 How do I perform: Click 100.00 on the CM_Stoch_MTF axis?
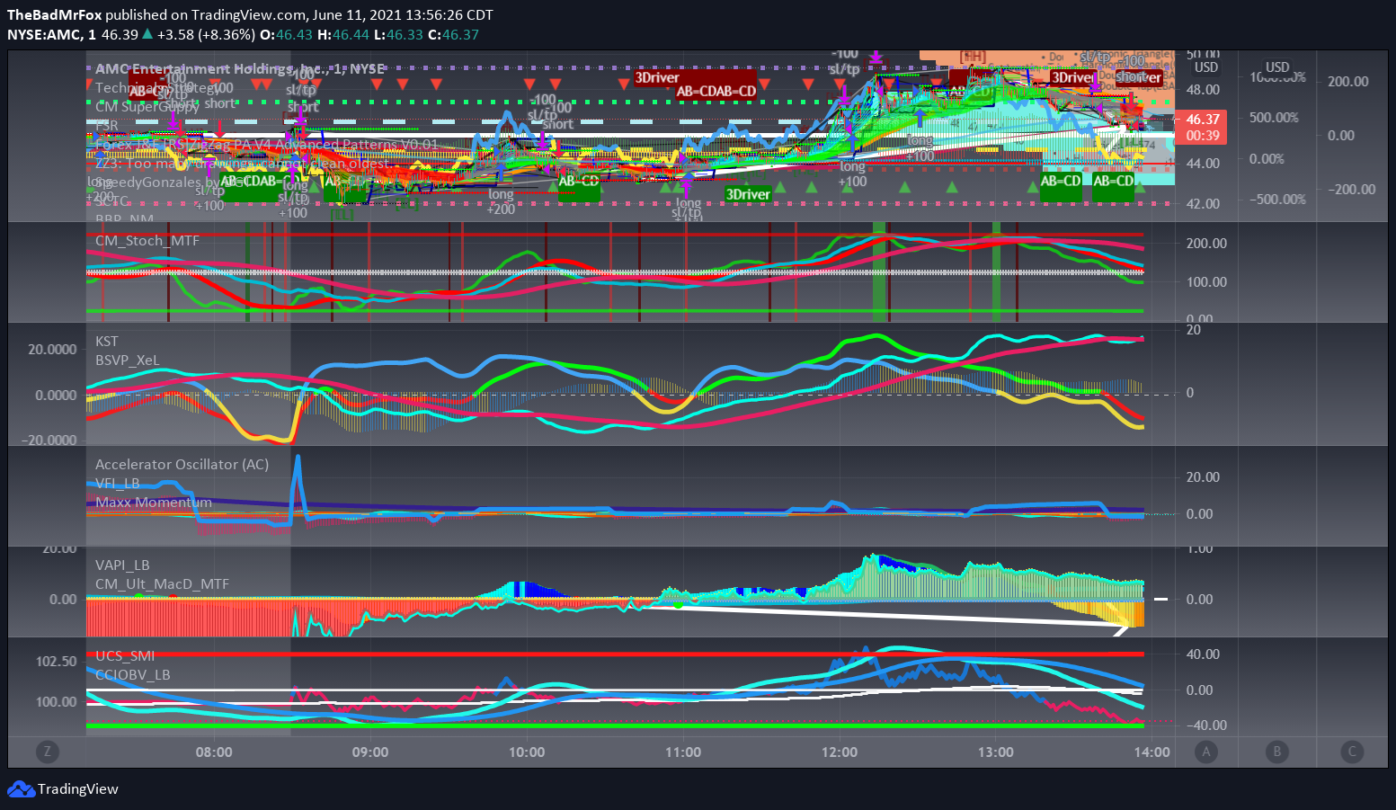[1206, 281]
